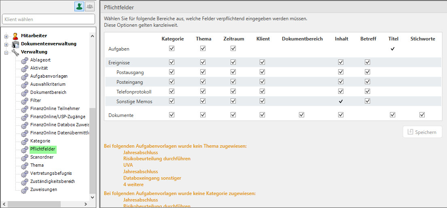The height and width of the screenshot is (208, 447).
Task: Click the "4 weitere" link
Action: (x=133, y=185)
